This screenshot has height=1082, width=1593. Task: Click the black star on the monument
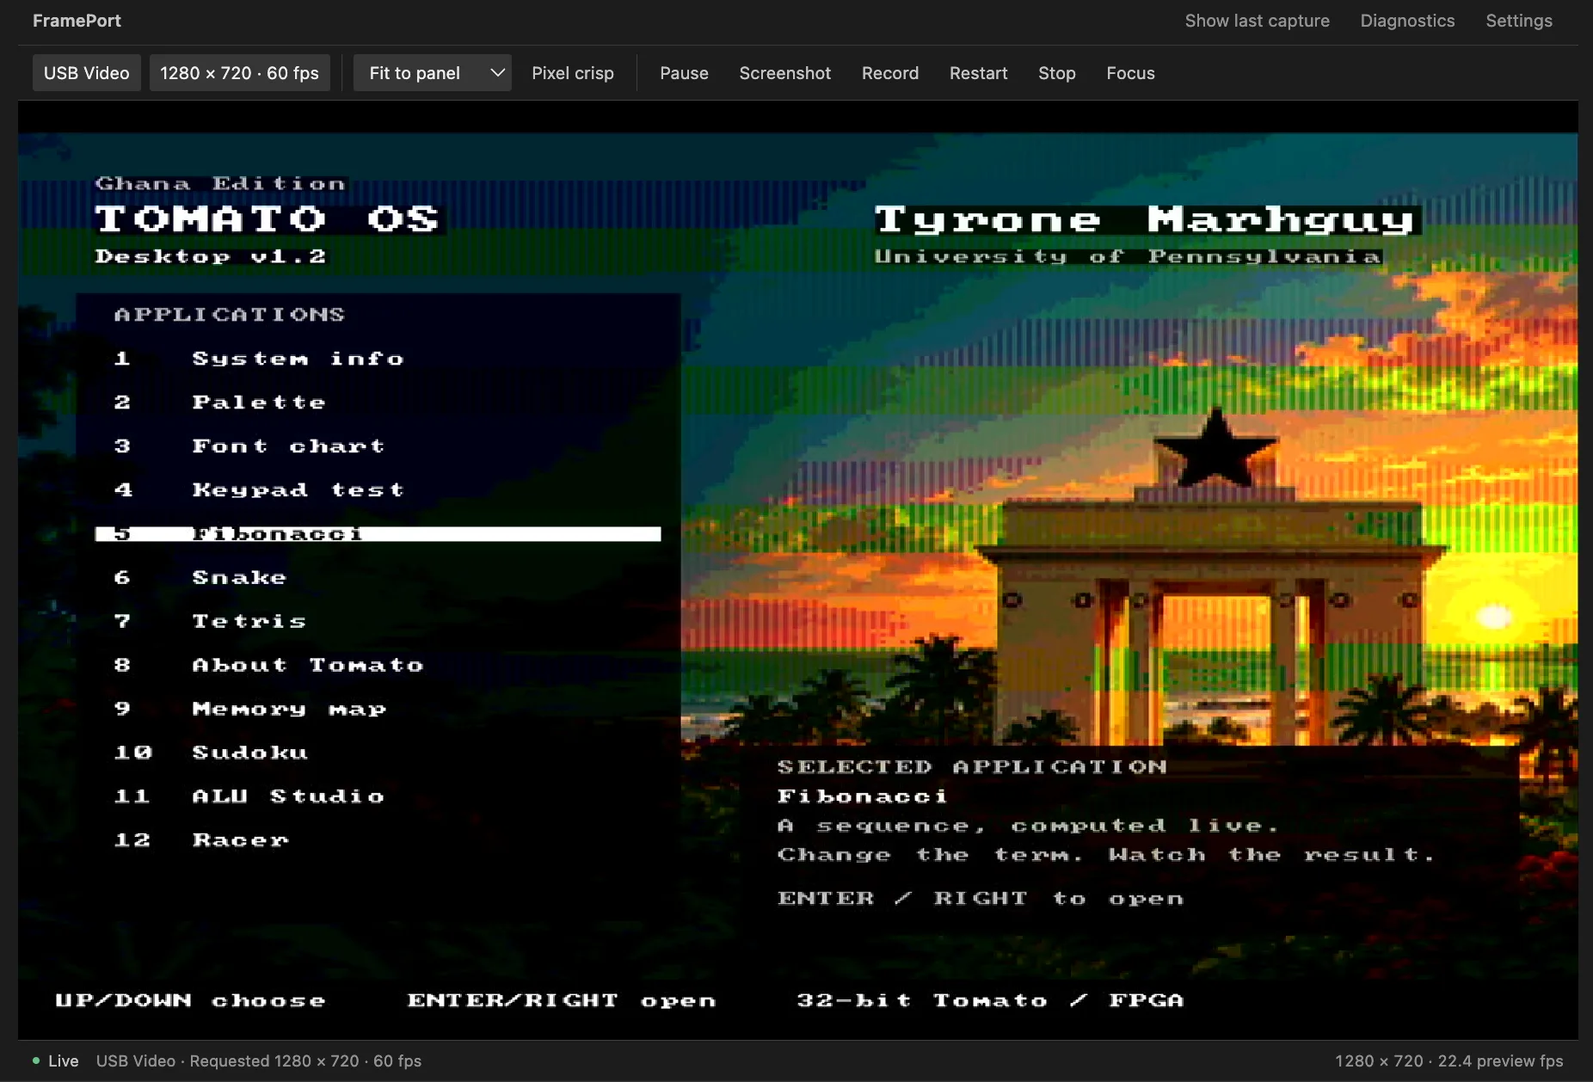(1215, 449)
